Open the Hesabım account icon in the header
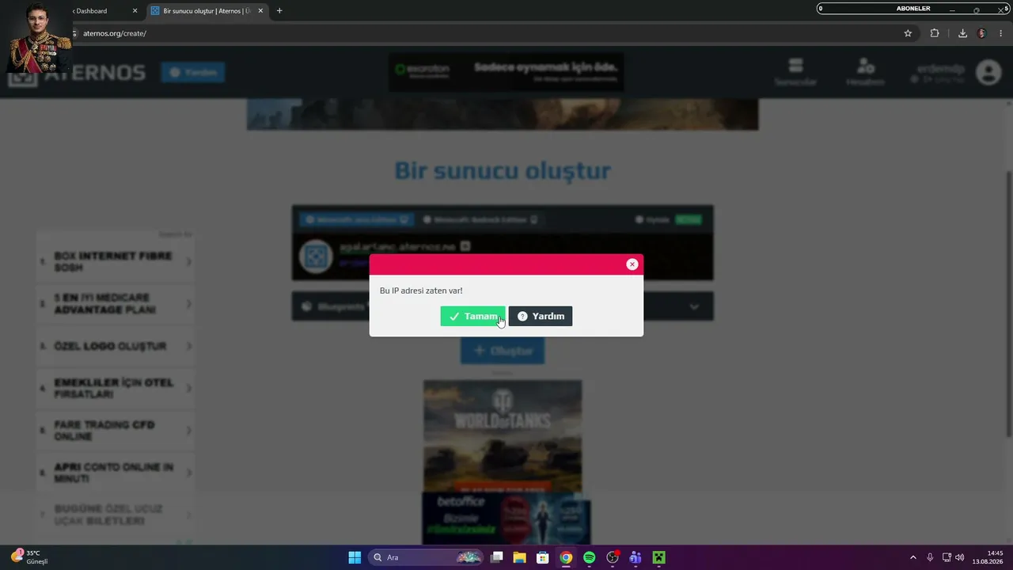1013x570 pixels. pyautogui.click(x=865, y=72)
